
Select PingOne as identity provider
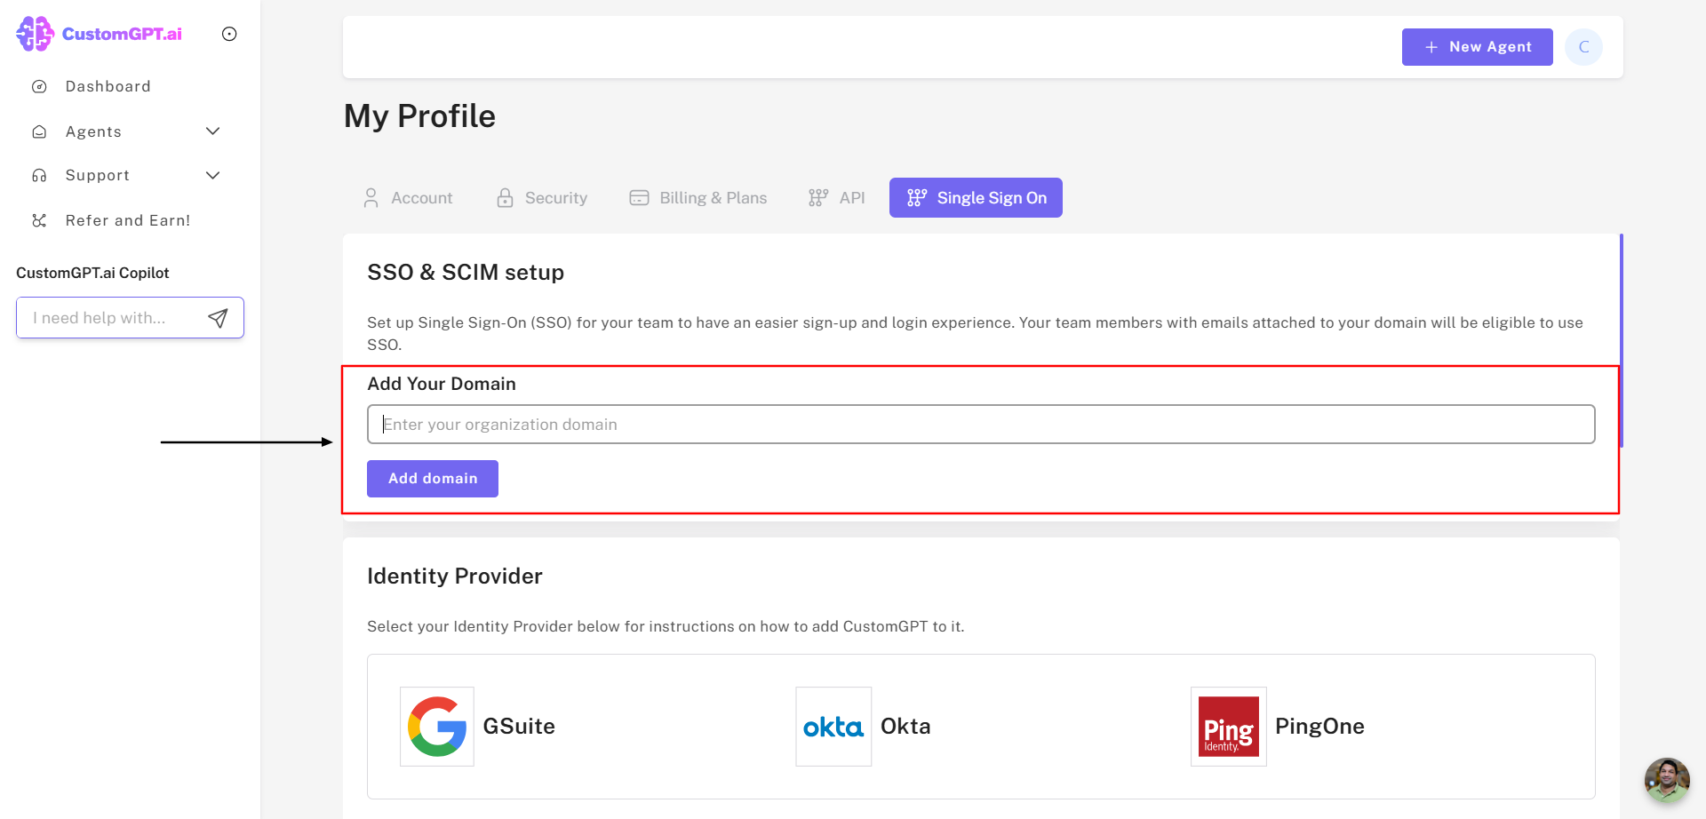(1319, 727)
